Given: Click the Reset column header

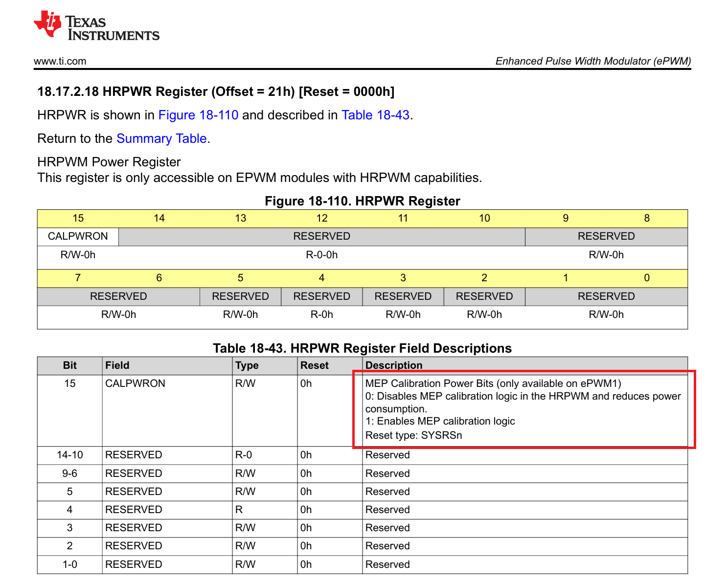Looking at the screenshot, I should tap(315, 365).
